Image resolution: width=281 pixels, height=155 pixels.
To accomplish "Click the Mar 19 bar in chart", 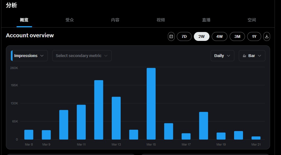I will 221,136.
